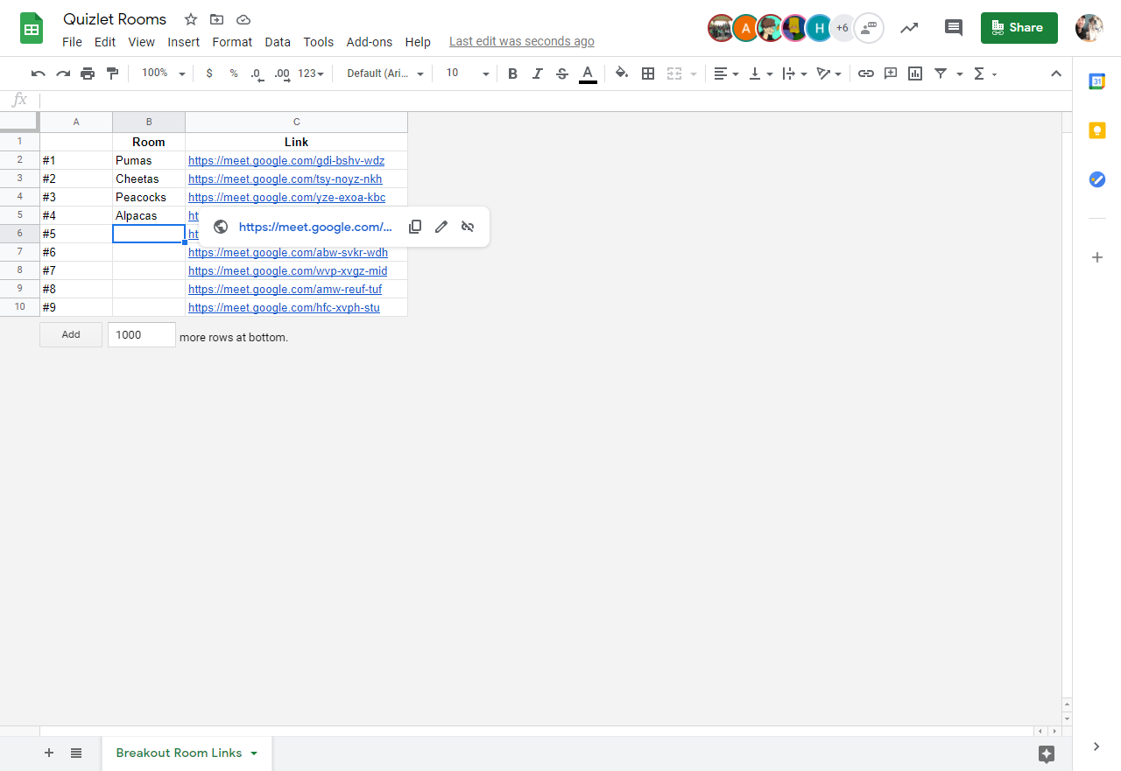Open the Data menu
This screenshot has width=1121, height=771.
click(x=278, y=42)
